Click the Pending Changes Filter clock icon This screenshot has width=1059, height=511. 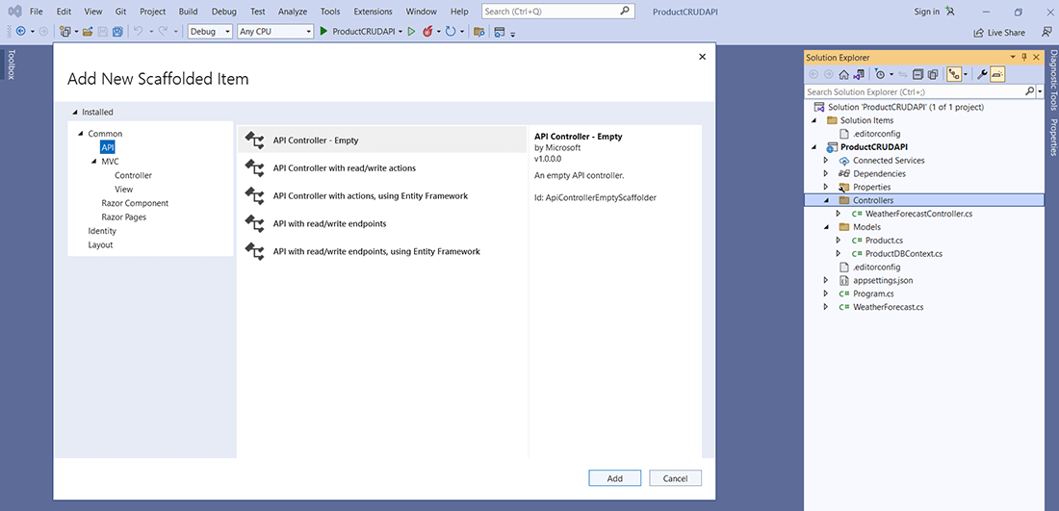[879, 74]
